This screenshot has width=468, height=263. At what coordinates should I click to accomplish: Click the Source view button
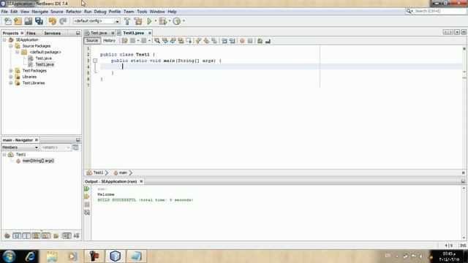click(92, 41)
